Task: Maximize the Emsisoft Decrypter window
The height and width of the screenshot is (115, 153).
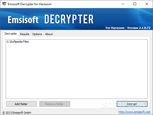Action: tap(135, 4)
